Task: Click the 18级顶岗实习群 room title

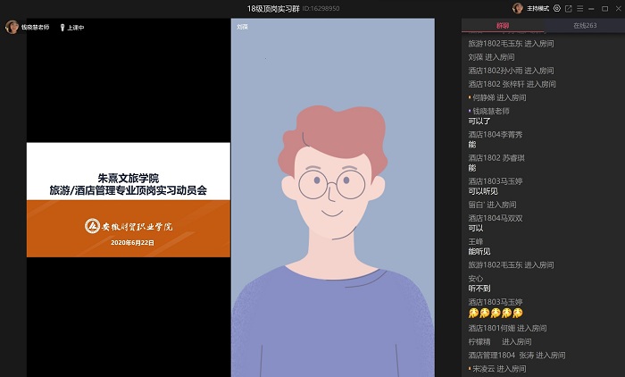Action: coord(273,8)
